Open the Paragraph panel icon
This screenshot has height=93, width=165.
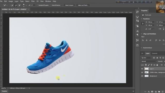click(x=137, y=35)
